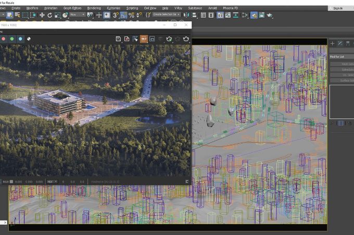Click the pixel color swatch beside RGB

click(11, 181)
